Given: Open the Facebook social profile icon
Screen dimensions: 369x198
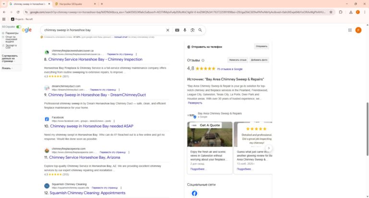Looking at the screenshot, I should tap(195, 193).
